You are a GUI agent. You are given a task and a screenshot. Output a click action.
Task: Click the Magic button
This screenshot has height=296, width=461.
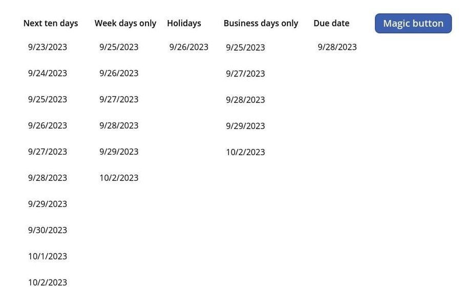413,23
